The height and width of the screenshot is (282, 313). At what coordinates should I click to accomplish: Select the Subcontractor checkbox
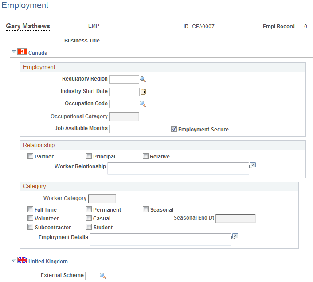(30, 227)
